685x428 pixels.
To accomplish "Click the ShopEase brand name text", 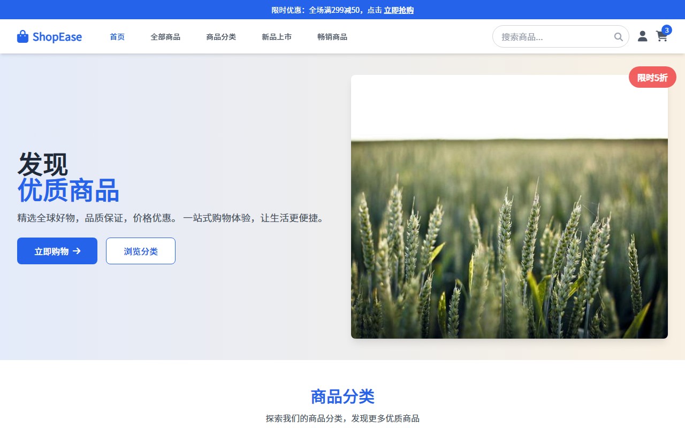I will [57, 37].
